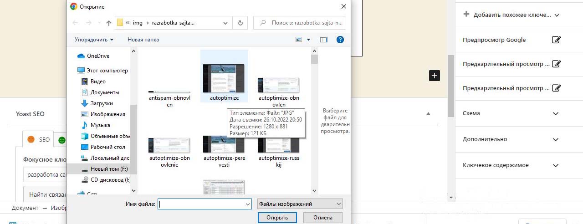The image size is (583, 224).
Task: Edit Предпросмотр Google using pencil icon
Action: (556, 40)
